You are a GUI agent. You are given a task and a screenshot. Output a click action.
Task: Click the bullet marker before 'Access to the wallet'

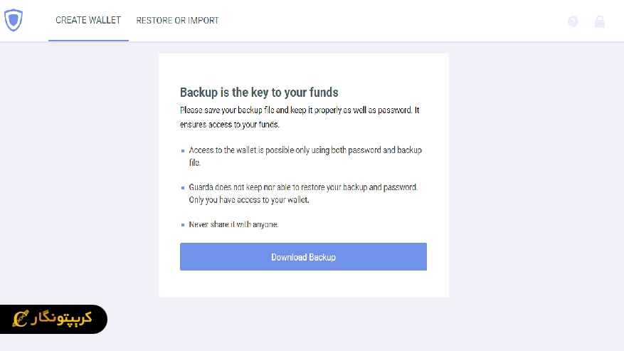pos(183,151)
